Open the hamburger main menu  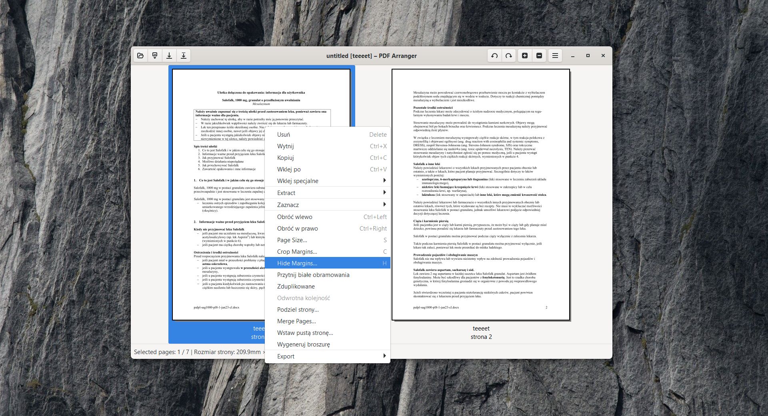555,56
